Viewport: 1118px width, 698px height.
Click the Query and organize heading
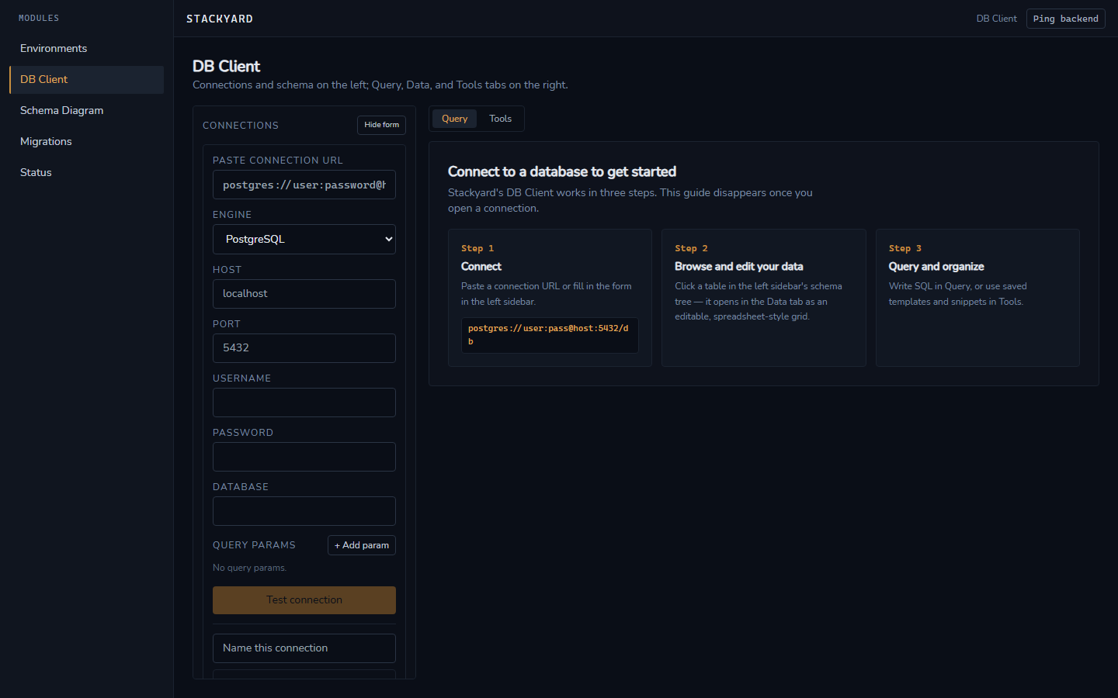coord(936,267)
